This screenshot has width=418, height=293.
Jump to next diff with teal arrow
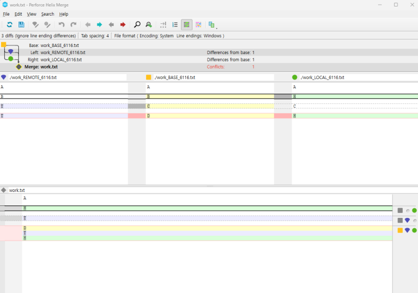(99, 25)
